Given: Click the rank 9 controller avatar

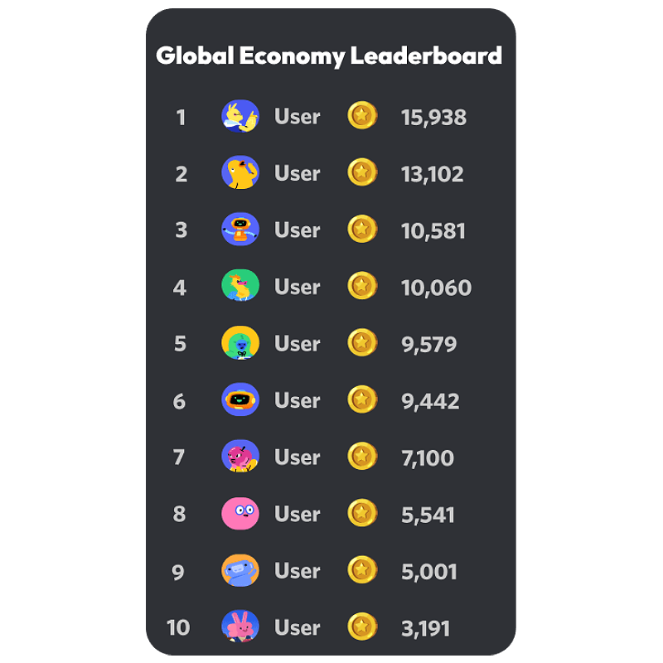Looking at the screenshot, I should click(240, 570).
